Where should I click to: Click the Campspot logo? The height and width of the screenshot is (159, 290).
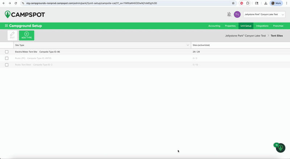click(25, 14)
